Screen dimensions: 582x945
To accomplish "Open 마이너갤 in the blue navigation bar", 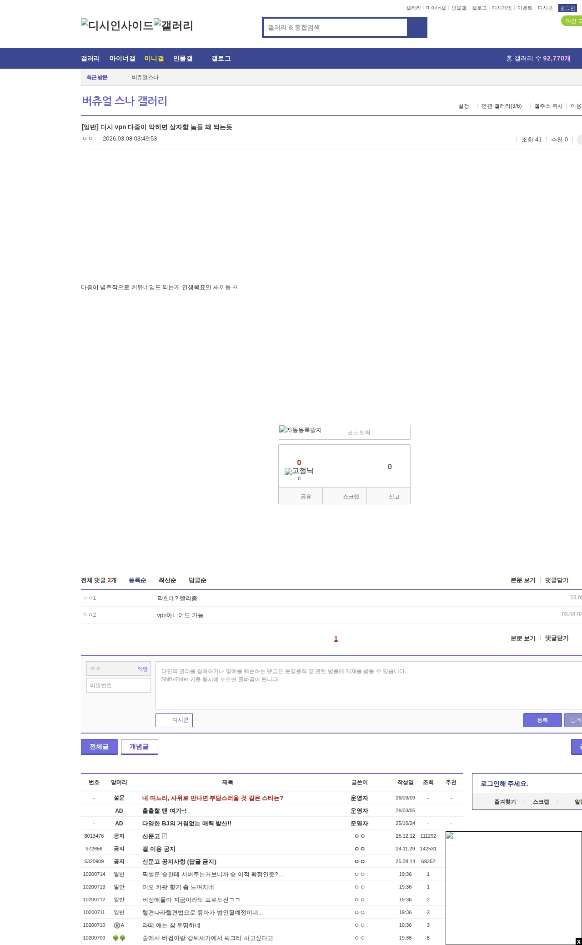I will [x=122, y=59].
